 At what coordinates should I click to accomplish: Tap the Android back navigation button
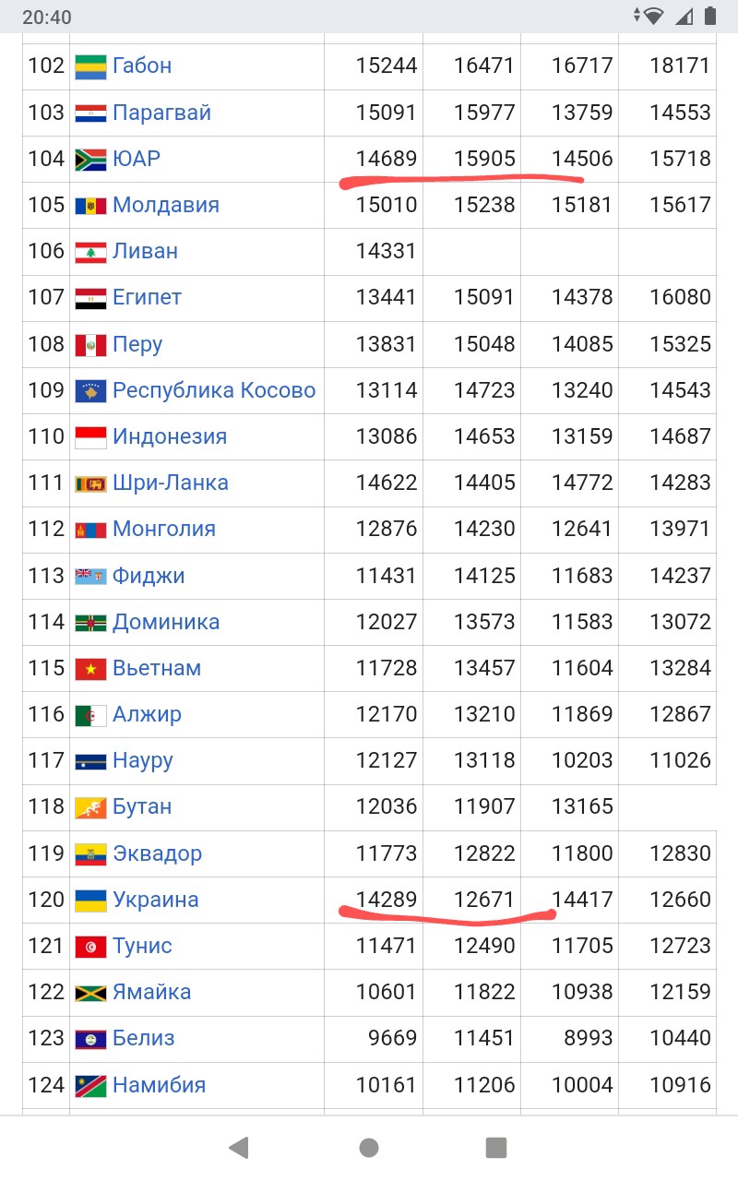point(239,1147)
